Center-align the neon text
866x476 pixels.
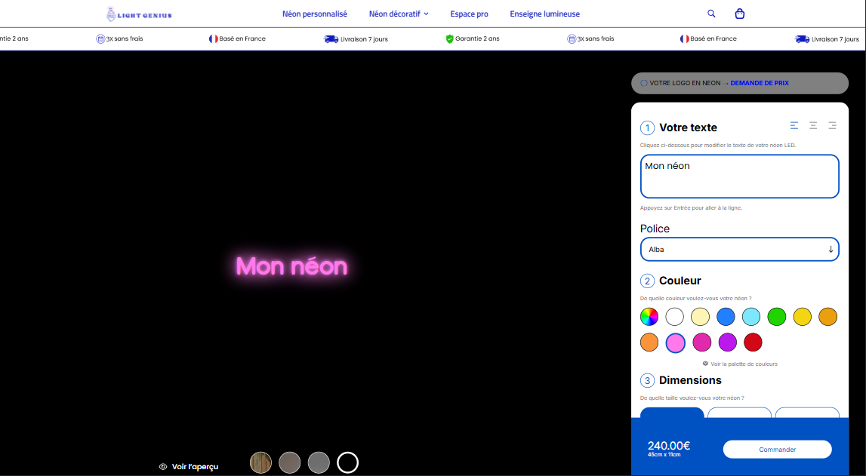click(x=813, y=126)
